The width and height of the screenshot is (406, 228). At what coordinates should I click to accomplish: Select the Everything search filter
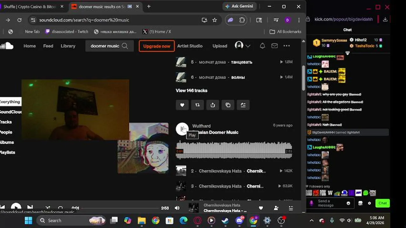[10, 102]
